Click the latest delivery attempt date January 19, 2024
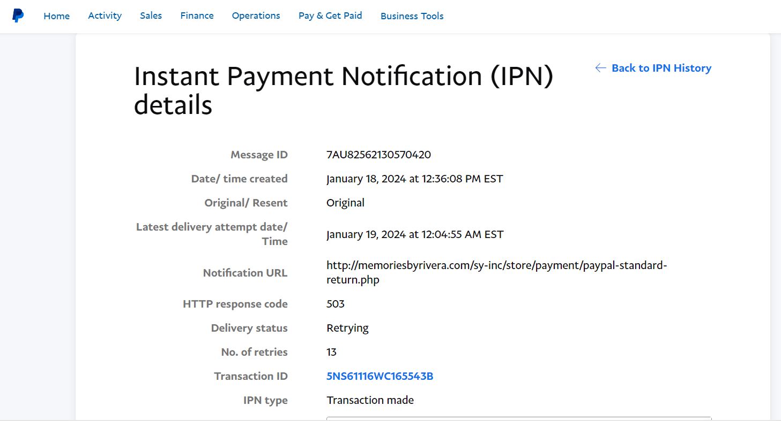Viewport: 781px width, 421px height. point(415,234)
